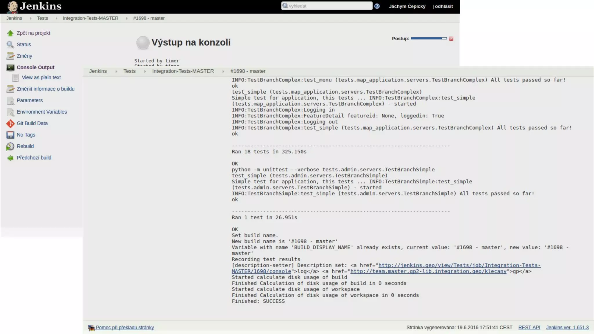The image size is (594, 334).
Task: Click the odhlásit logout link
Action: point(444,6)
